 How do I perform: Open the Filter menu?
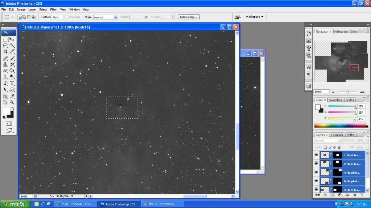click(x=53, y=9)
